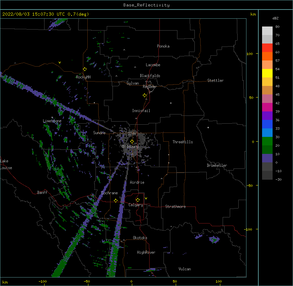The height and width of the screenshot is (286, 293).
Task: Click the blue 33-36 dBZ color swatch
Action: tap(267, 124)
